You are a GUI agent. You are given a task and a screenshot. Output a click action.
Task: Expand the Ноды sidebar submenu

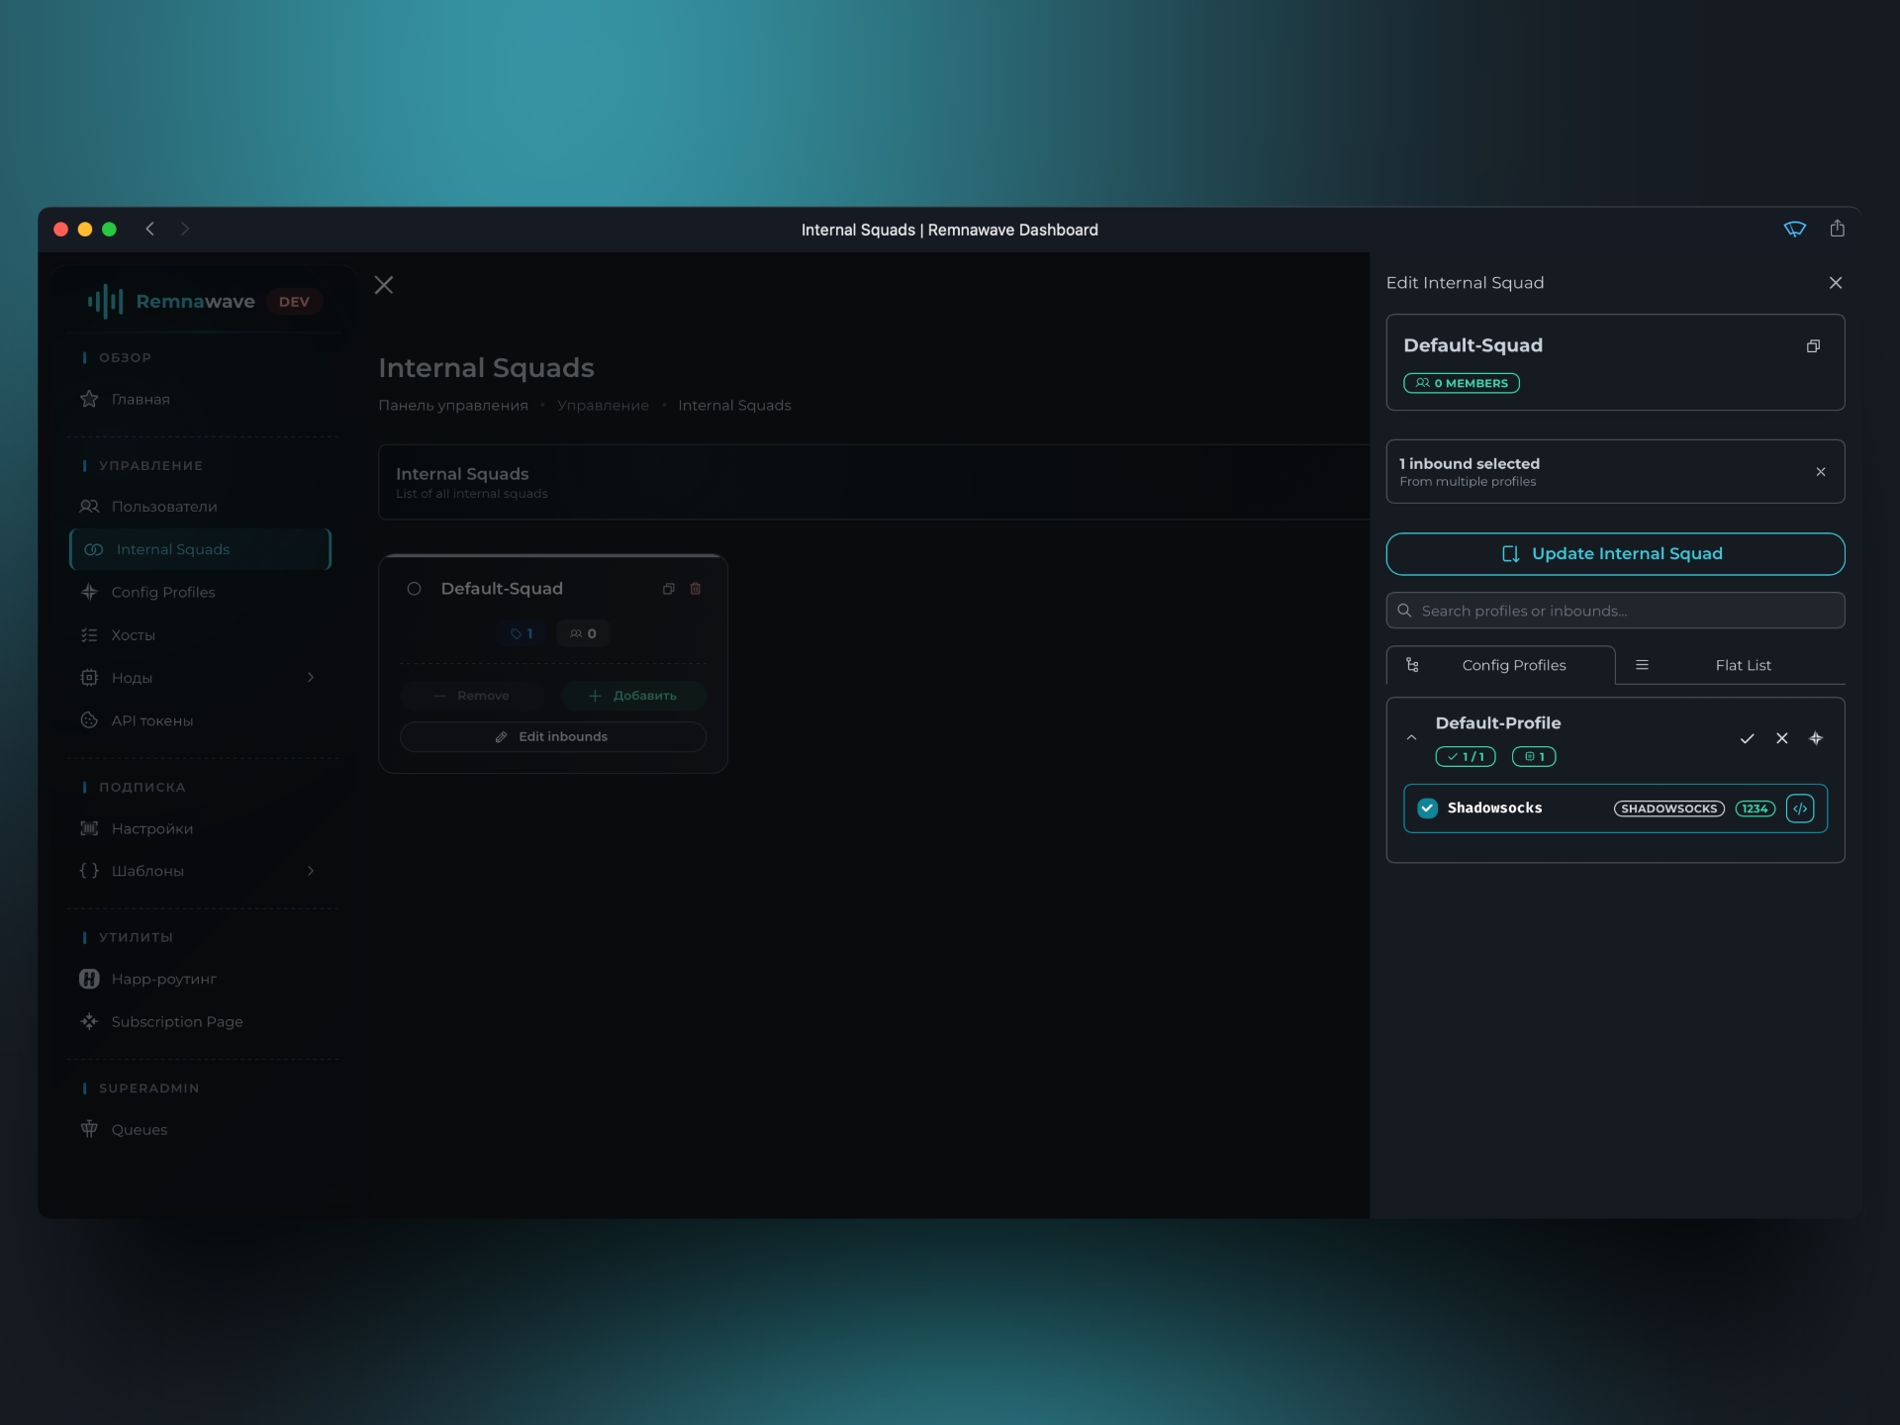pos(310,678)
